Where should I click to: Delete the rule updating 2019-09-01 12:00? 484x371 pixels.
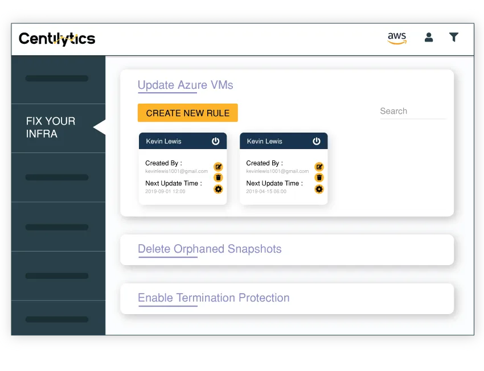(218, 178)
